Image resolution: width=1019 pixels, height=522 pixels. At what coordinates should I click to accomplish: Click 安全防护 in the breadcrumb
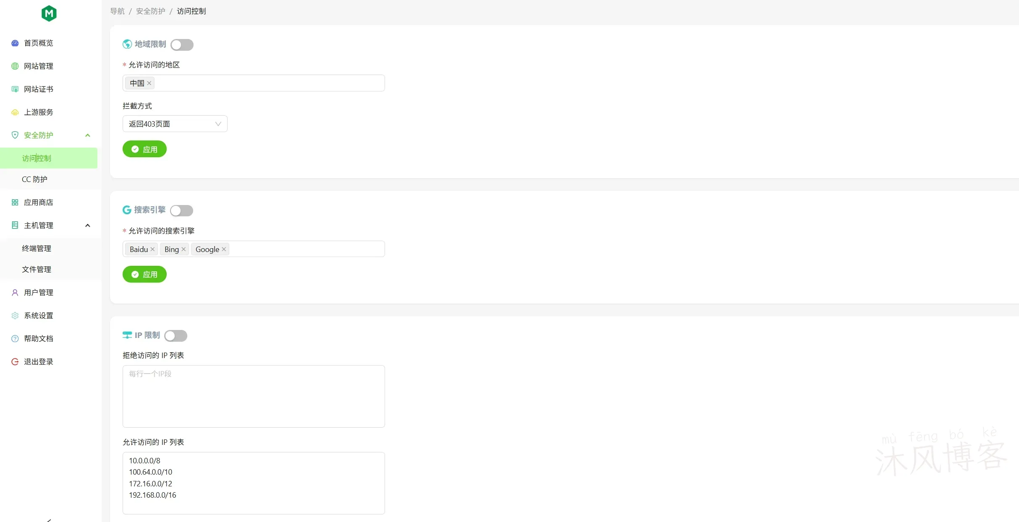[150, 11]
